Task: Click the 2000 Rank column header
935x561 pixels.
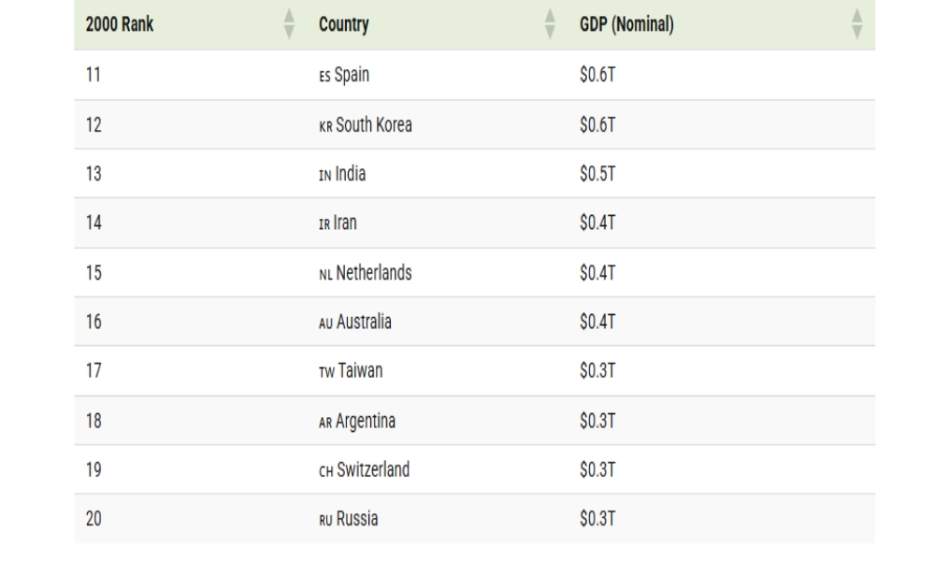Action: [x=120, y=25]
